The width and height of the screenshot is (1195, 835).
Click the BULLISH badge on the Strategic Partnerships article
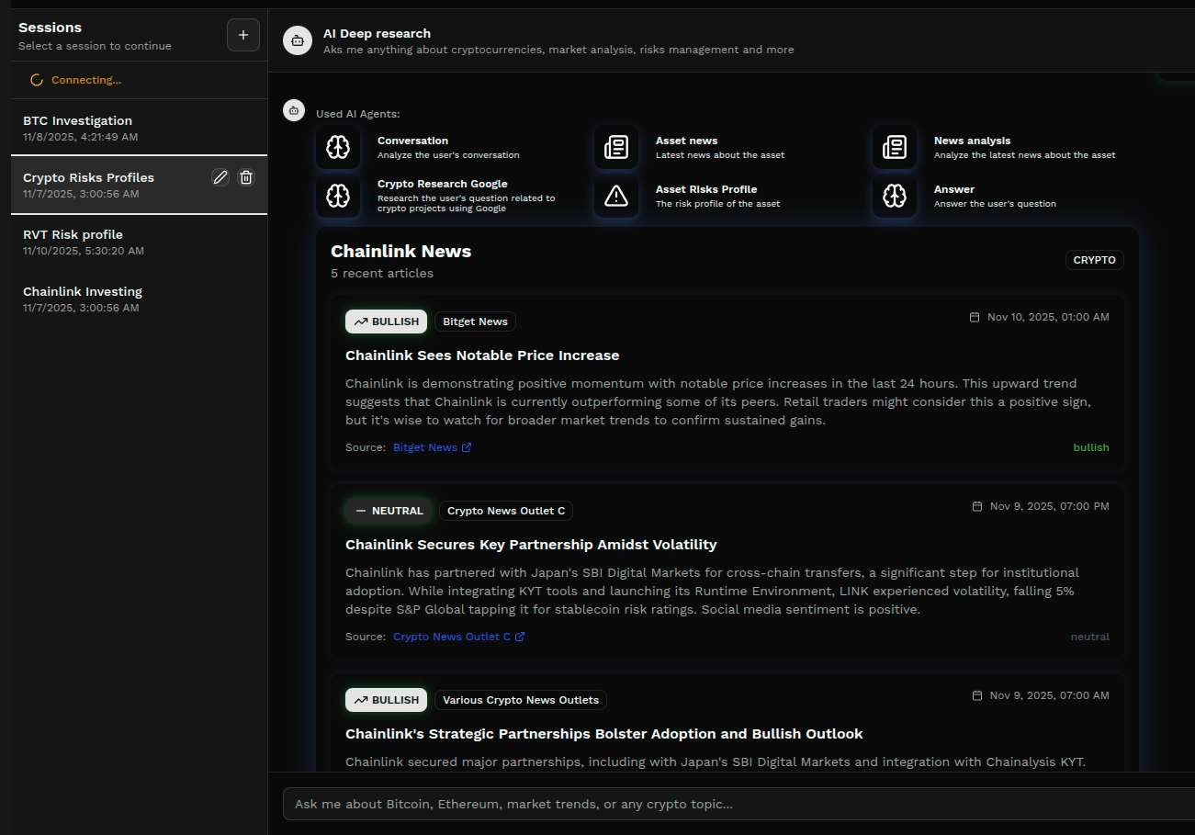pyautogui.click(x=386, y=700)
